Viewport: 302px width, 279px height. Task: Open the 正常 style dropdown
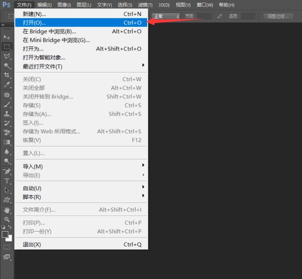click(166, 16)
